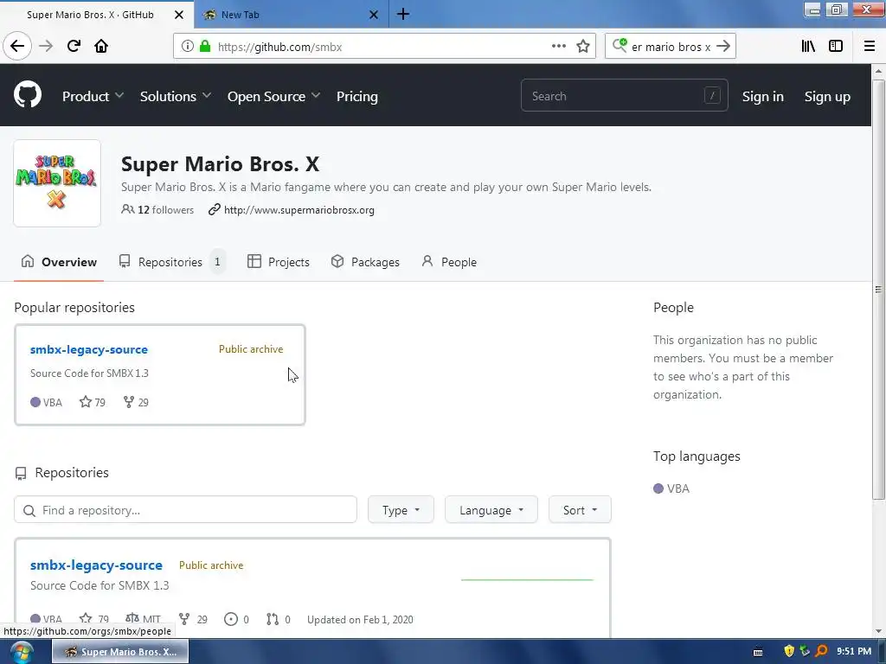Image resolution: width=886 pixels, height=664 pixels.
Task: Click the green padlock security icon
Action: (x=205, y=47)
